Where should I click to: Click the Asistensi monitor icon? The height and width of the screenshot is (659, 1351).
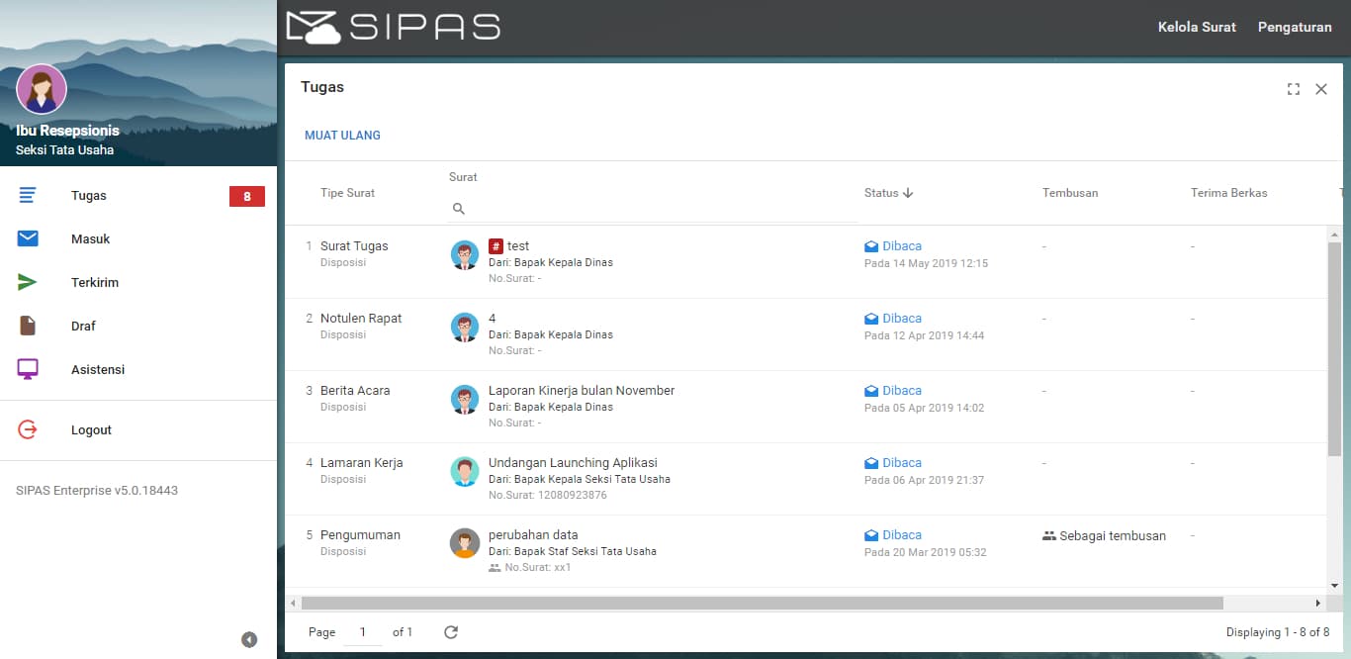(x=28, y=369)
